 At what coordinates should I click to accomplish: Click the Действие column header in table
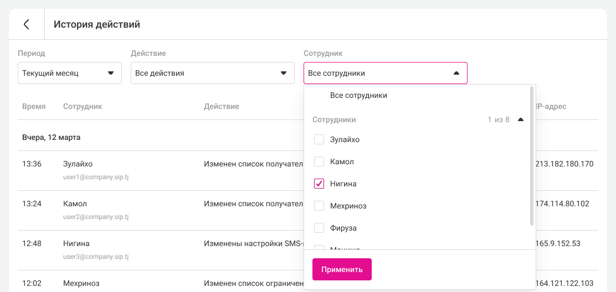(221, 106)
